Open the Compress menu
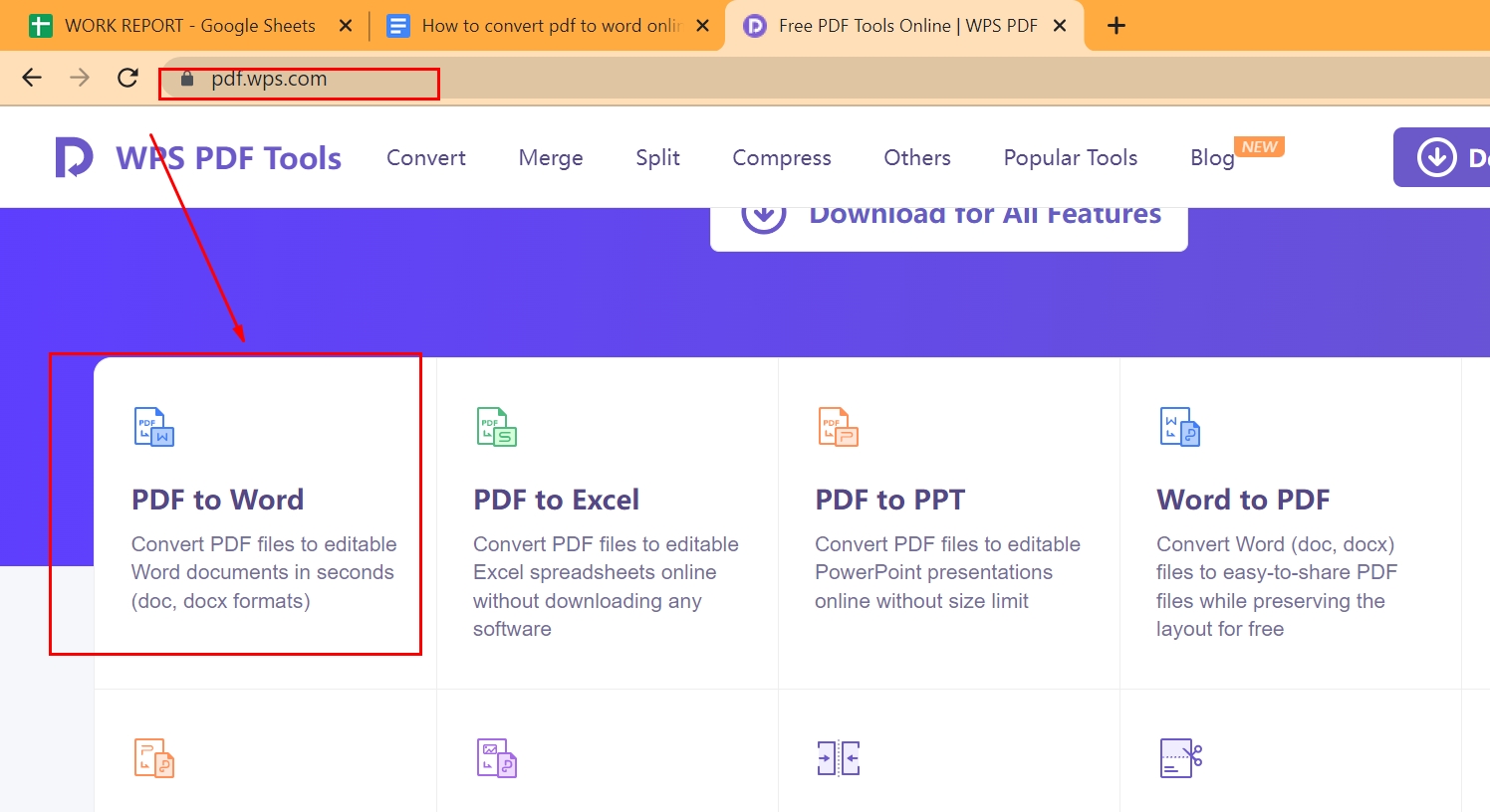The width and height of the screenshot is (1490, 812). [781, 157]
